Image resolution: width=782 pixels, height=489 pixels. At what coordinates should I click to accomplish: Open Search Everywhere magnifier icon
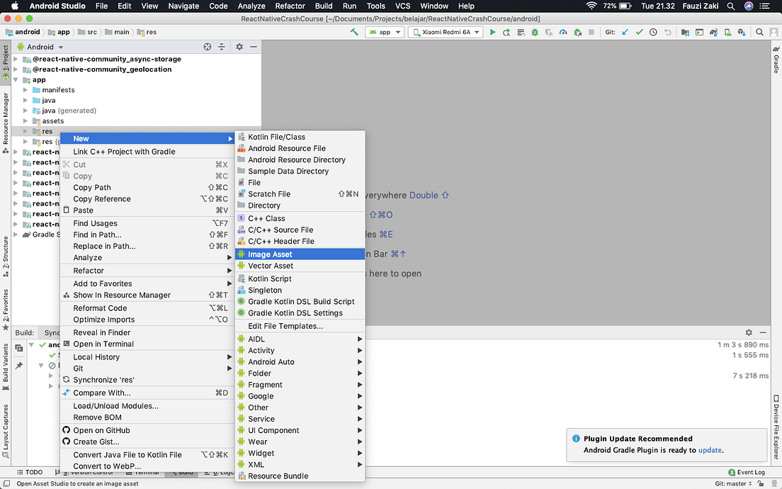tap(759, 32)
